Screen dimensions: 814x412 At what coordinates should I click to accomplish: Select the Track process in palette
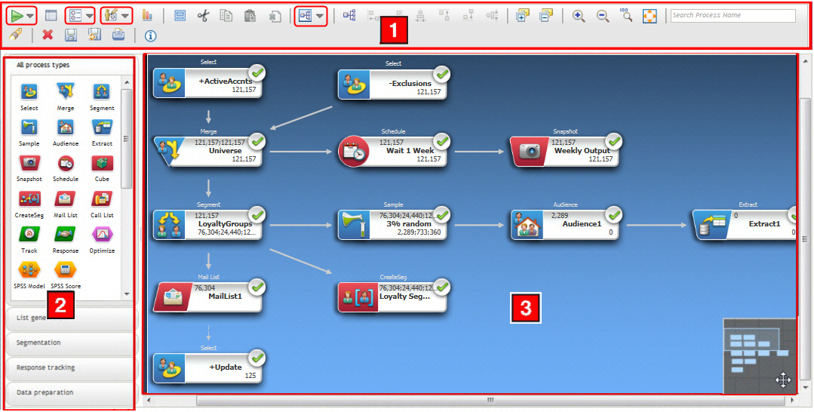click(x=29, y=239)
